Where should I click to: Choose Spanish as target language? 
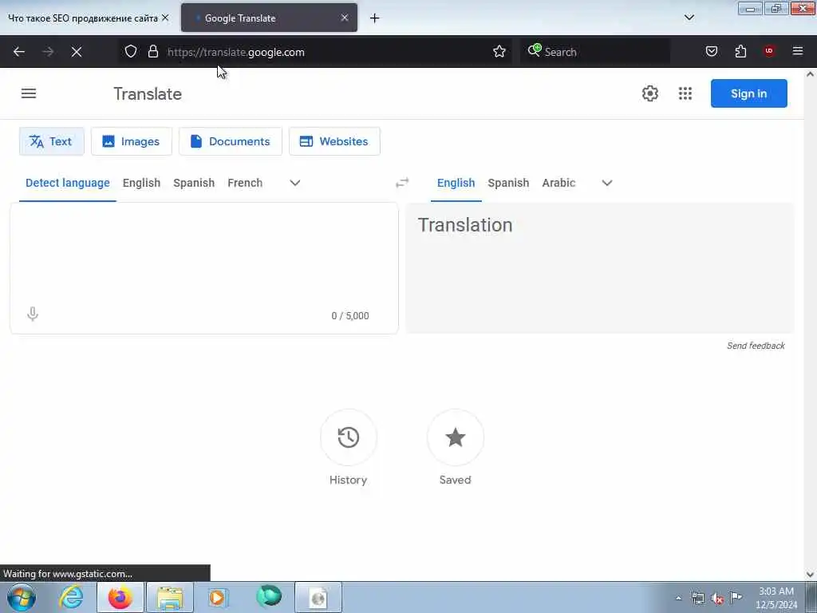pyautogui.click(x=508, y=183)
